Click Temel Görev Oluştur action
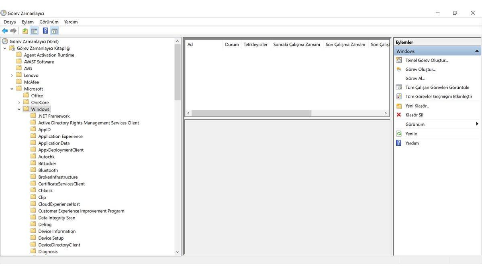This screenshot has height=271, width=482. (426, 60)
